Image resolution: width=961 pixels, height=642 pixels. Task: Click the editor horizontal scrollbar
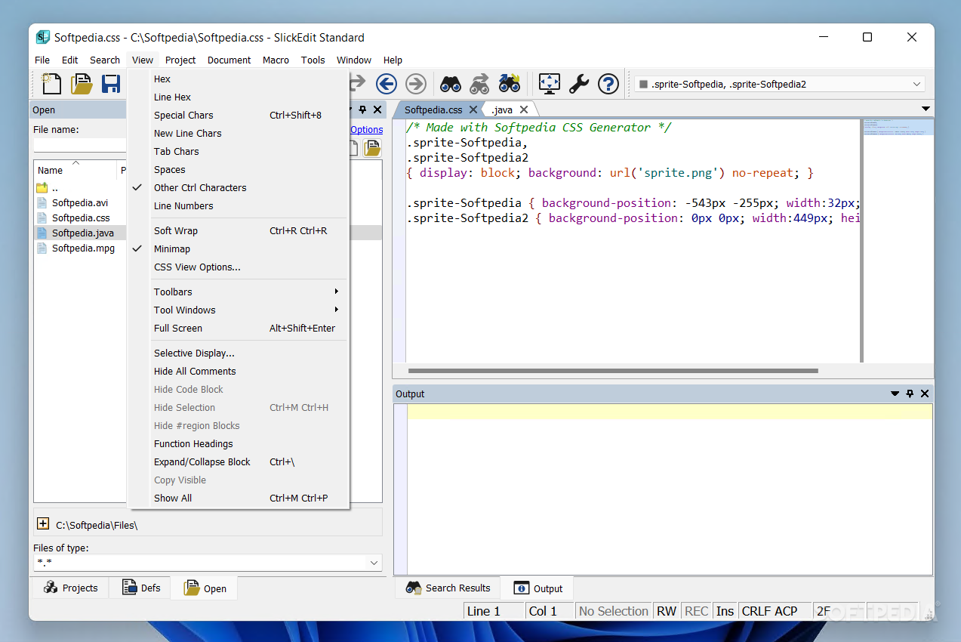(x=613, y=371)
